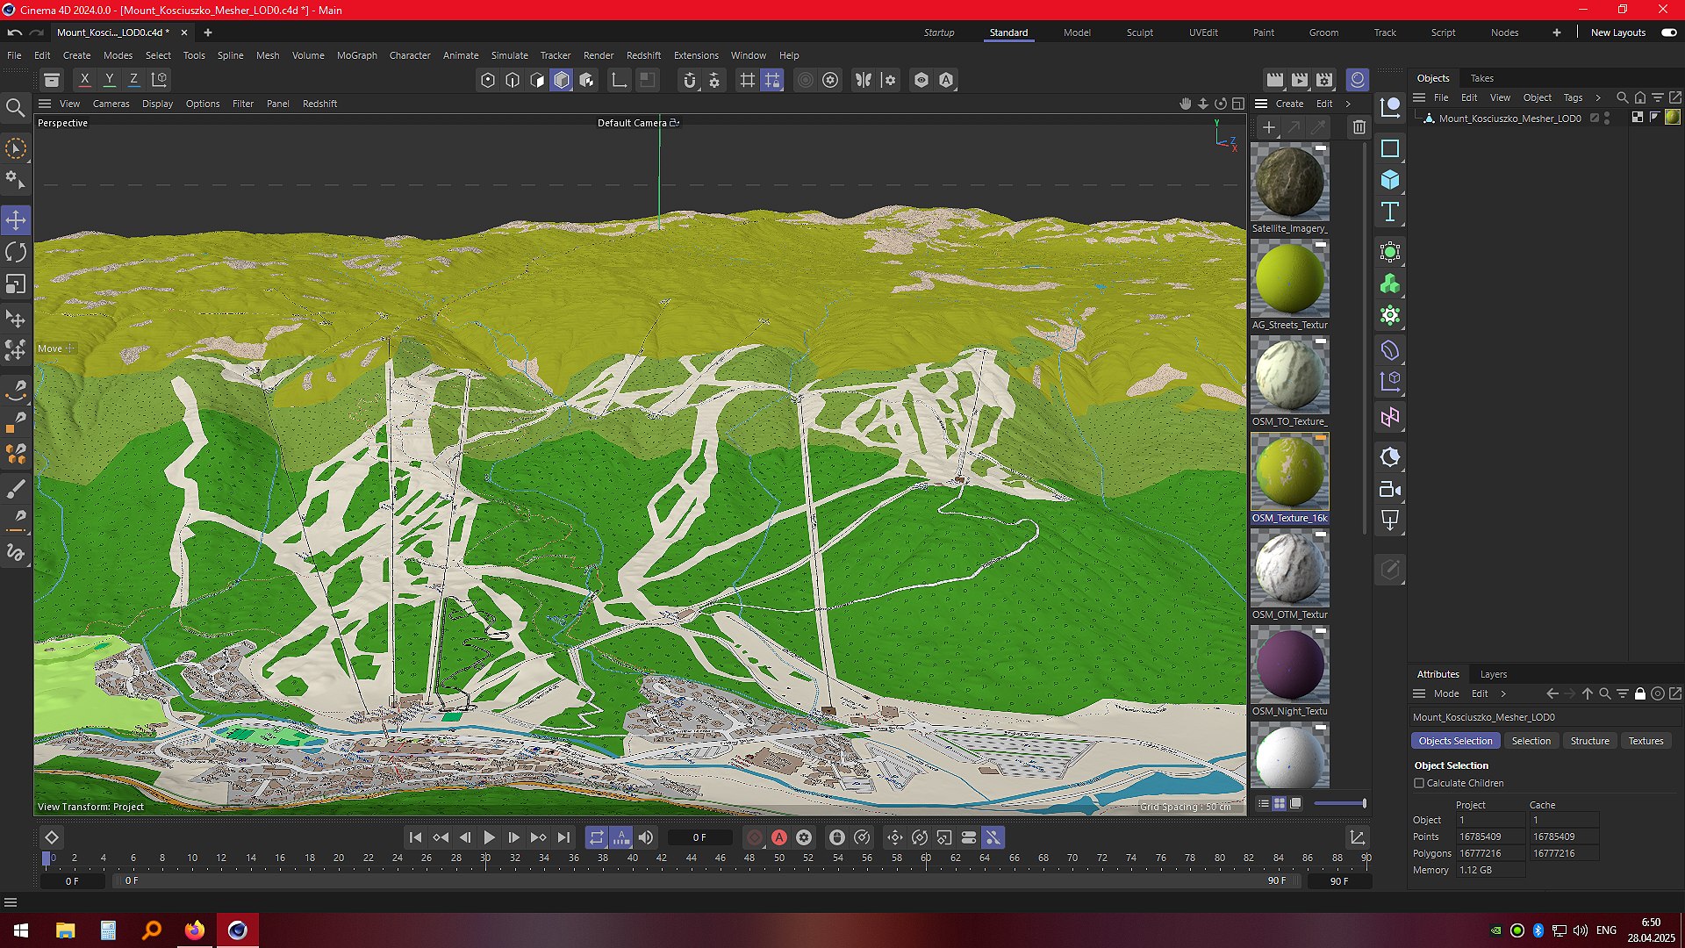Viewport: 1685px width, 948px height.
Task: Open the MoGraph menu
Action: [357, 55]
